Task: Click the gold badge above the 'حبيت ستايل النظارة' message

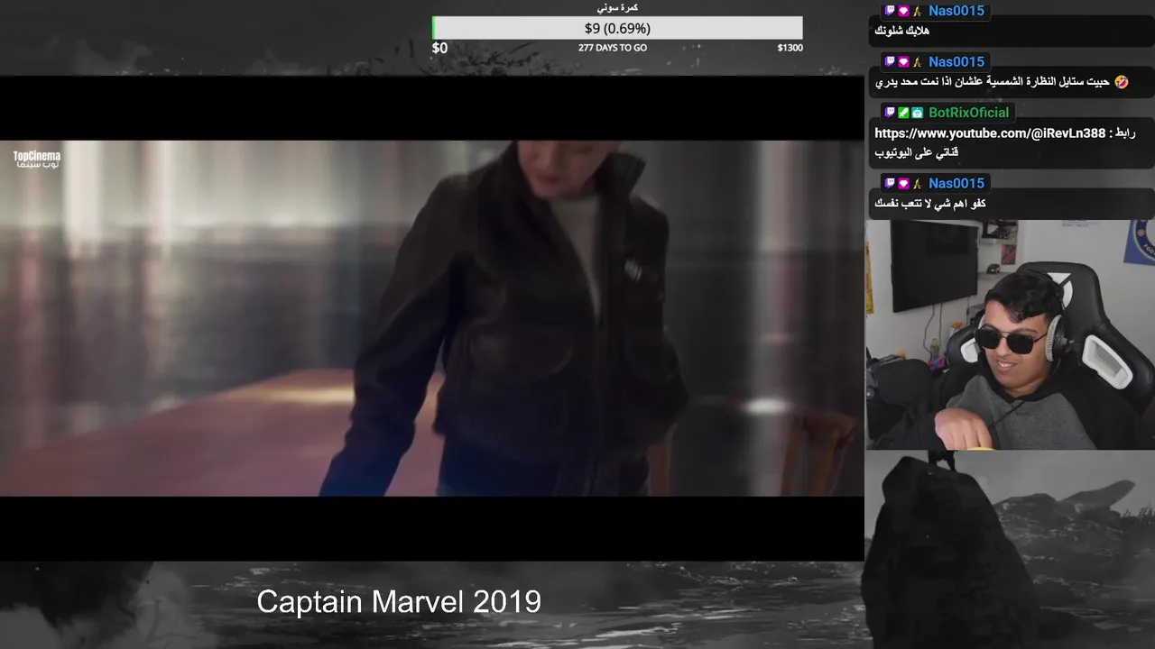Action: [x=917, y=62]
